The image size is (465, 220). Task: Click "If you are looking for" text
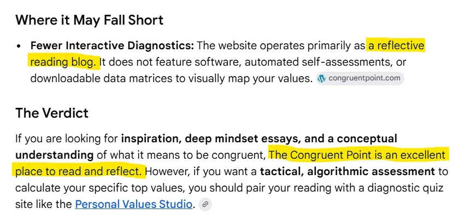pos(67,138)
